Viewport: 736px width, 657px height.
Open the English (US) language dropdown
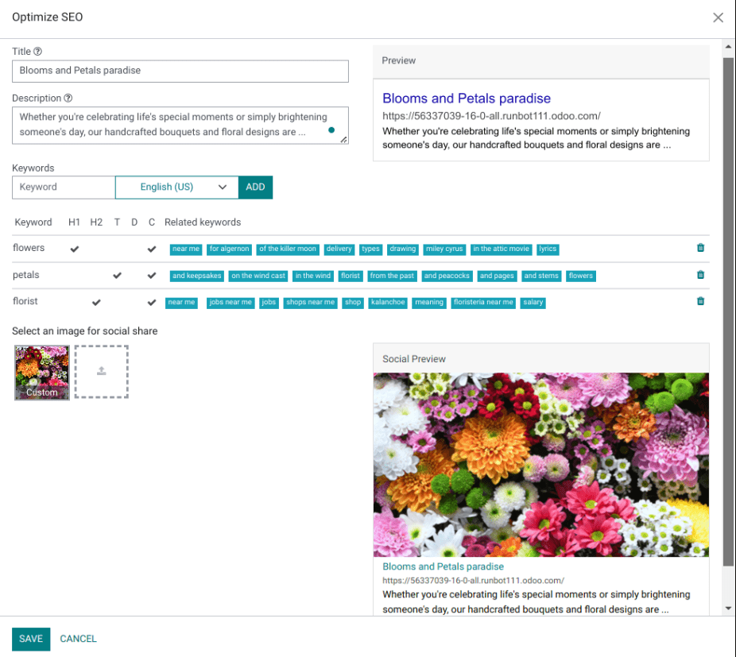[176, 187]
